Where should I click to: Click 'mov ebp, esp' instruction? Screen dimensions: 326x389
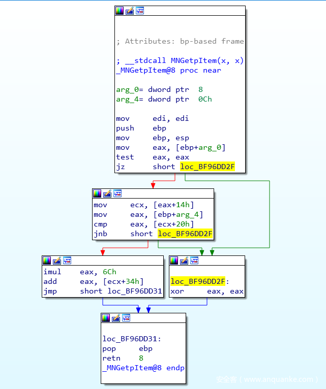pyautogui.click(x=153, y=138)
